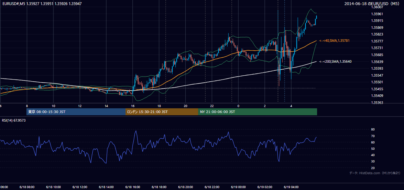Click the 6/18 16:00 time axis label

[x=133, y=187]
